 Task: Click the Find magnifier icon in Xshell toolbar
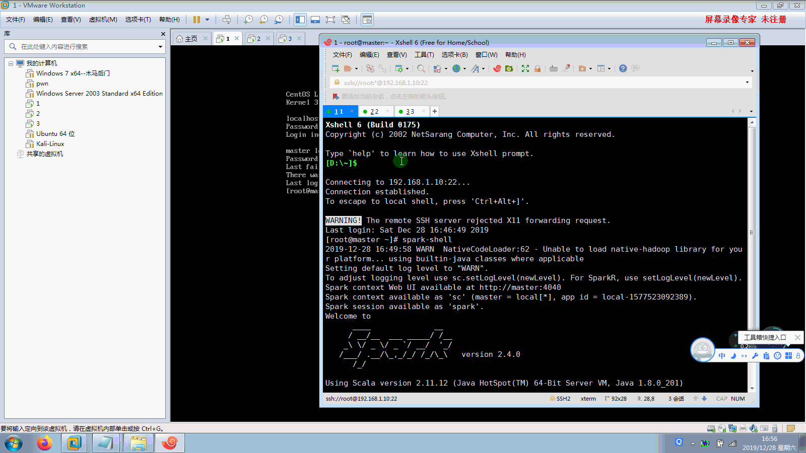point(421,68)
